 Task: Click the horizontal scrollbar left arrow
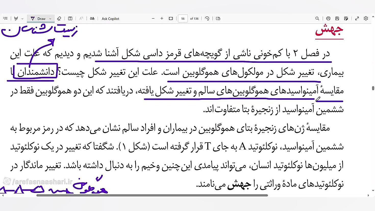click(3, 195)
